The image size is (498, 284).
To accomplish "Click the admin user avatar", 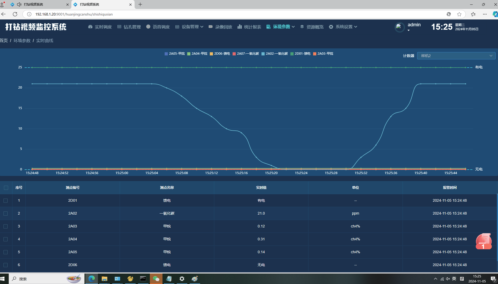I will tap(399, 27).
